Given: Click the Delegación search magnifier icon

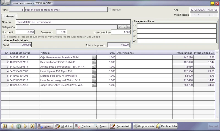Looking at the screenshot, I should click(124, 27).
